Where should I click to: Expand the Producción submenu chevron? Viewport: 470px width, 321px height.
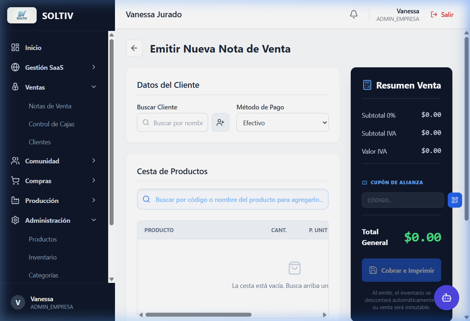pos(94,200)
